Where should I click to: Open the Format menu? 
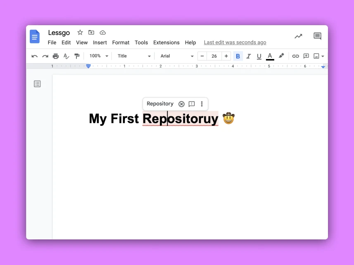pos(121,43)
